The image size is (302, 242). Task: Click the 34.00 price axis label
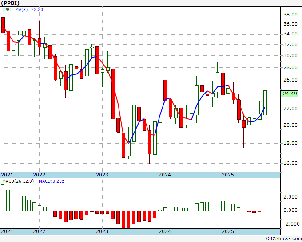click(290, 34)
